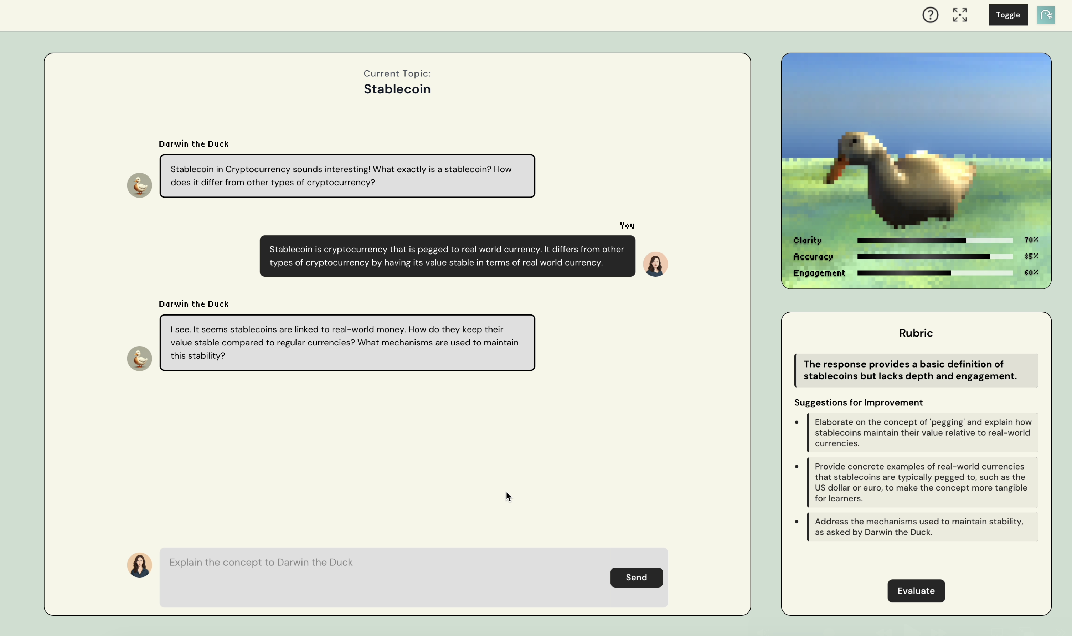
Task: Click Darwin's message about stability mechanisms
Action: (x=347, y=343)
